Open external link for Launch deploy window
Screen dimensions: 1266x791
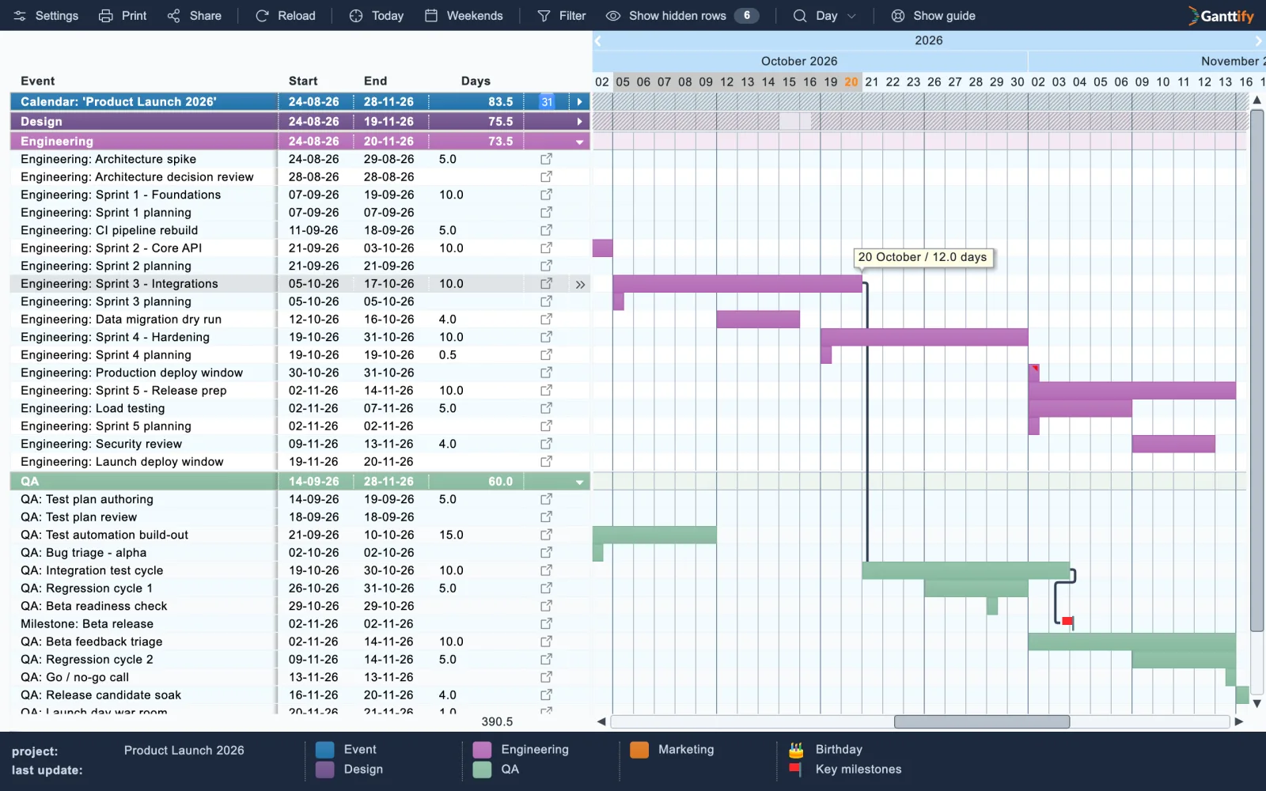546,462
